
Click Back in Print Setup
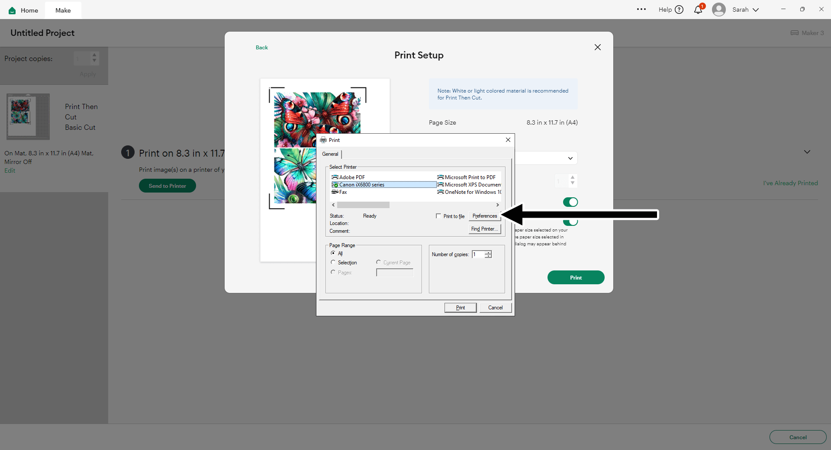coord(262,48)
